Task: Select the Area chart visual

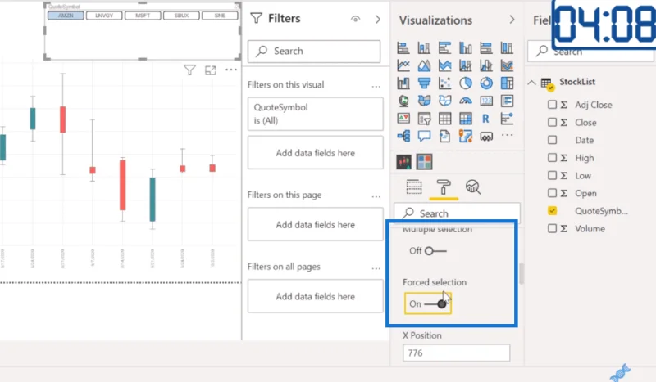Action: pos(424,65)
